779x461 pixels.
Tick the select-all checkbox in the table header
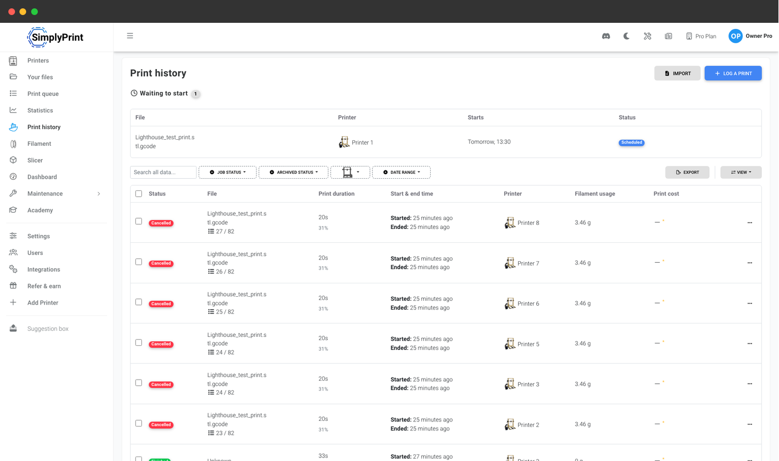(x=139, y=194)
